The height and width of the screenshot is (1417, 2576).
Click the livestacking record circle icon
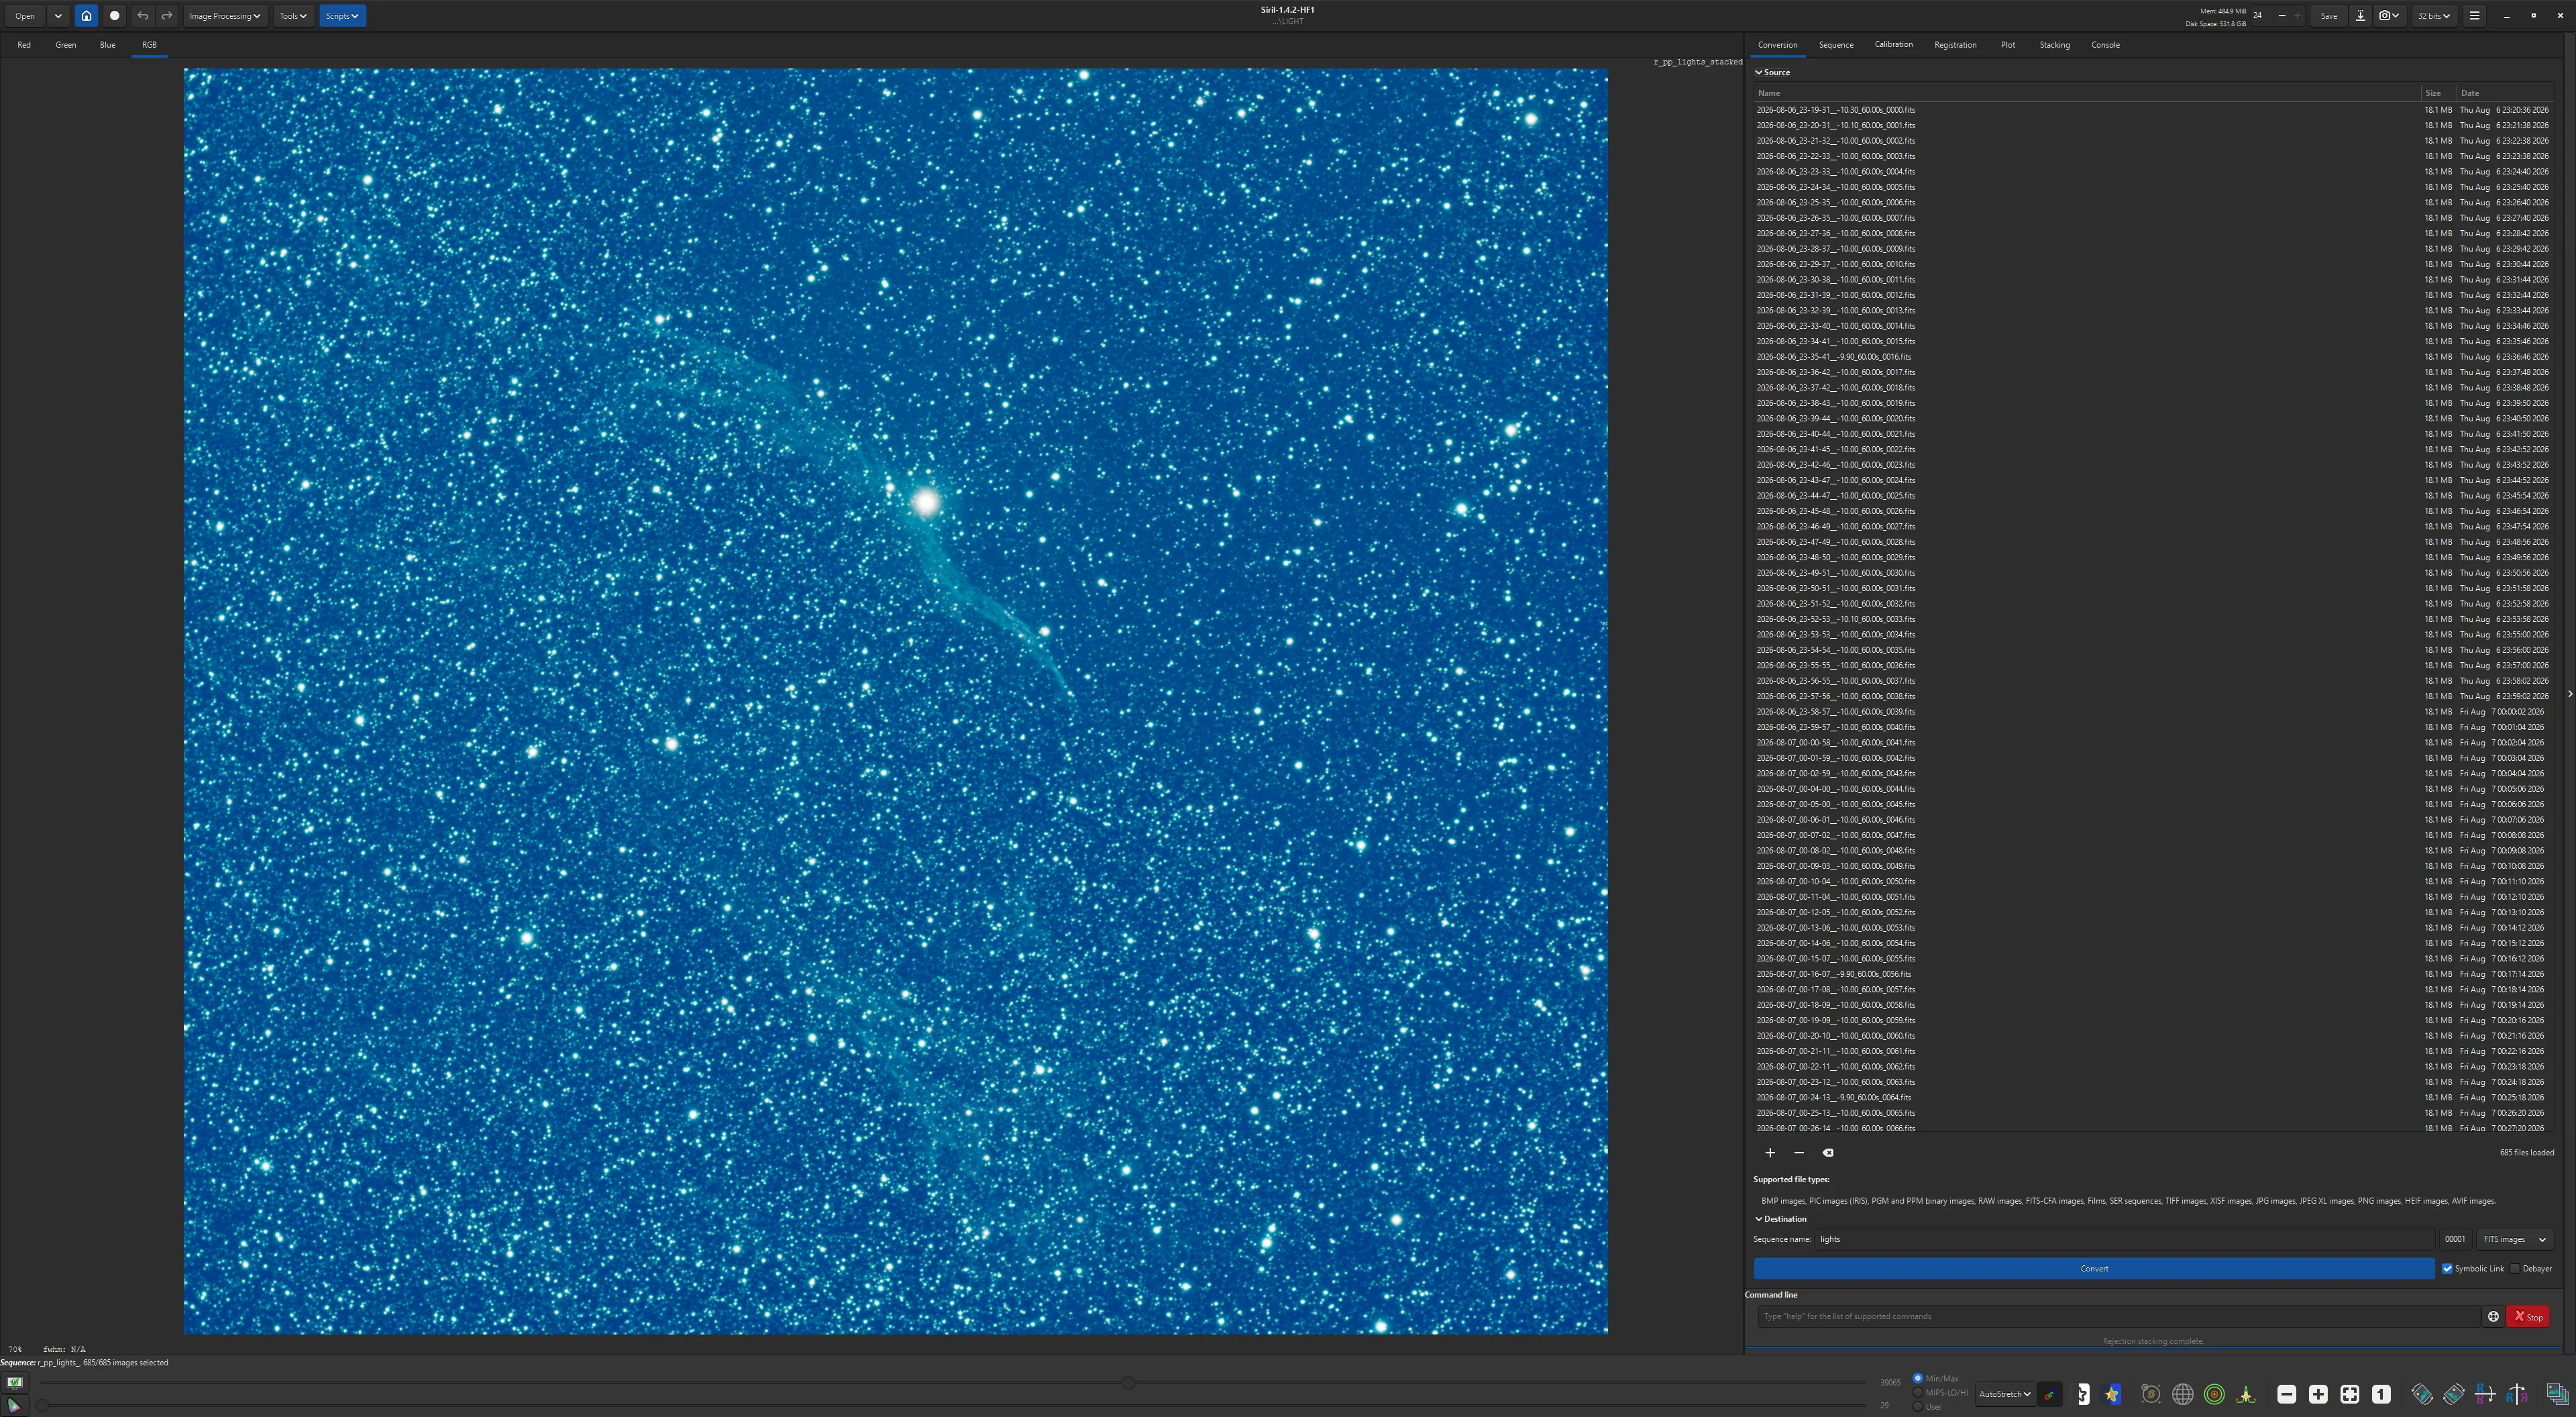pos(114,16)
